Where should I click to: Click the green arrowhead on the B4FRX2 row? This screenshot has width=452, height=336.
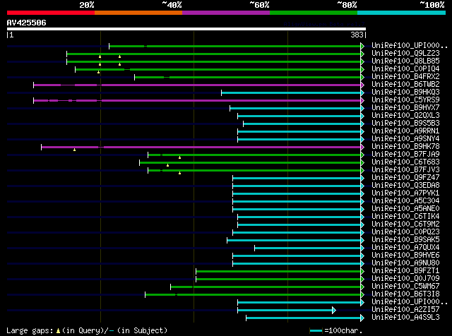pyautogui.click(x=362, y=77)
